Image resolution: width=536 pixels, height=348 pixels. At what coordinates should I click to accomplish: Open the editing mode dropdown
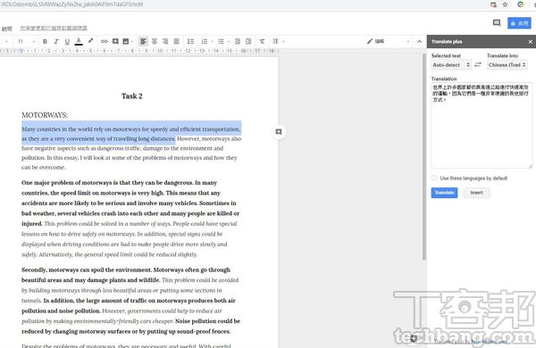coord(388,41)
